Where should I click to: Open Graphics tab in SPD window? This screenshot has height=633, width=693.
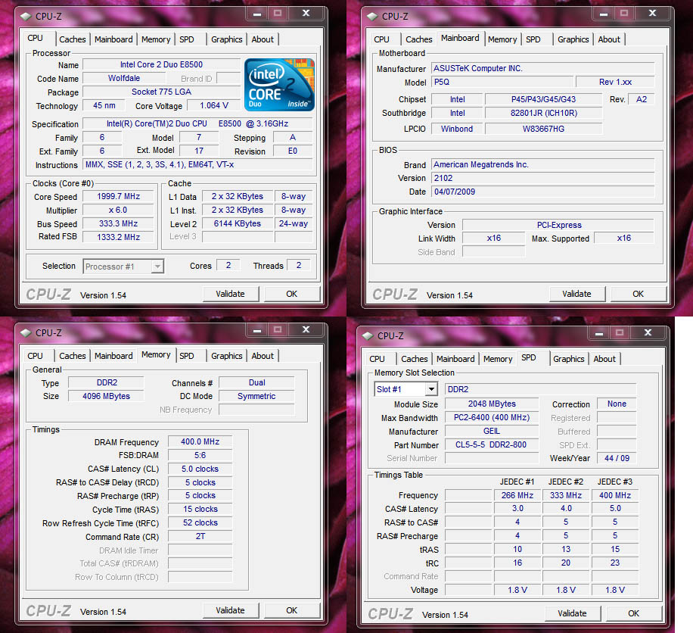(x=569, y=359)
